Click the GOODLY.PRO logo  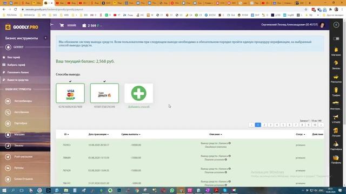coord(22,27)
